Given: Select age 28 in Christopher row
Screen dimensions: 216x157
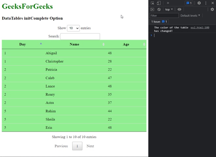Looking at the screenshot, I should click(x=126, y=61).
